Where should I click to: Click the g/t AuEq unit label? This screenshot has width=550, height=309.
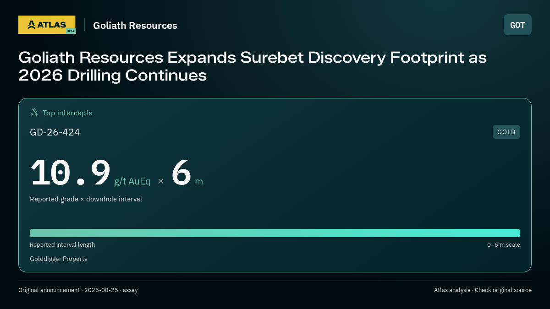coord(132,181)
